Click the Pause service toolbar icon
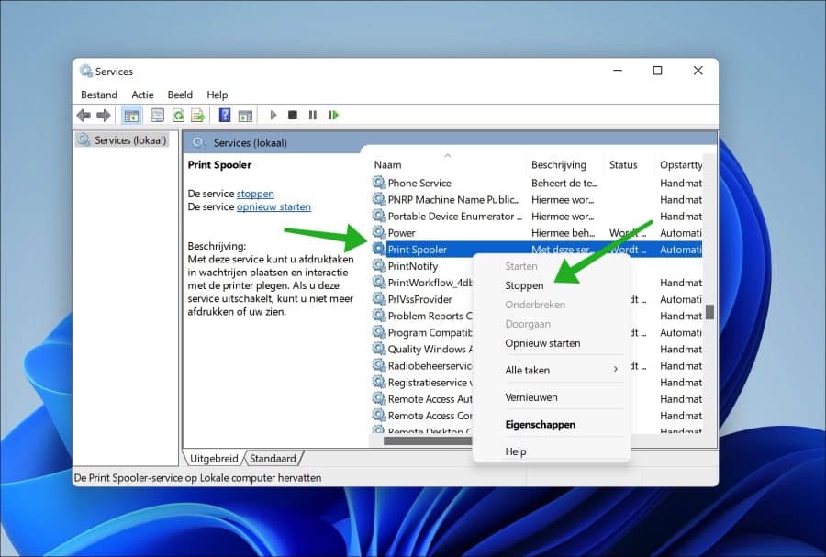 [x=313, y=115]
